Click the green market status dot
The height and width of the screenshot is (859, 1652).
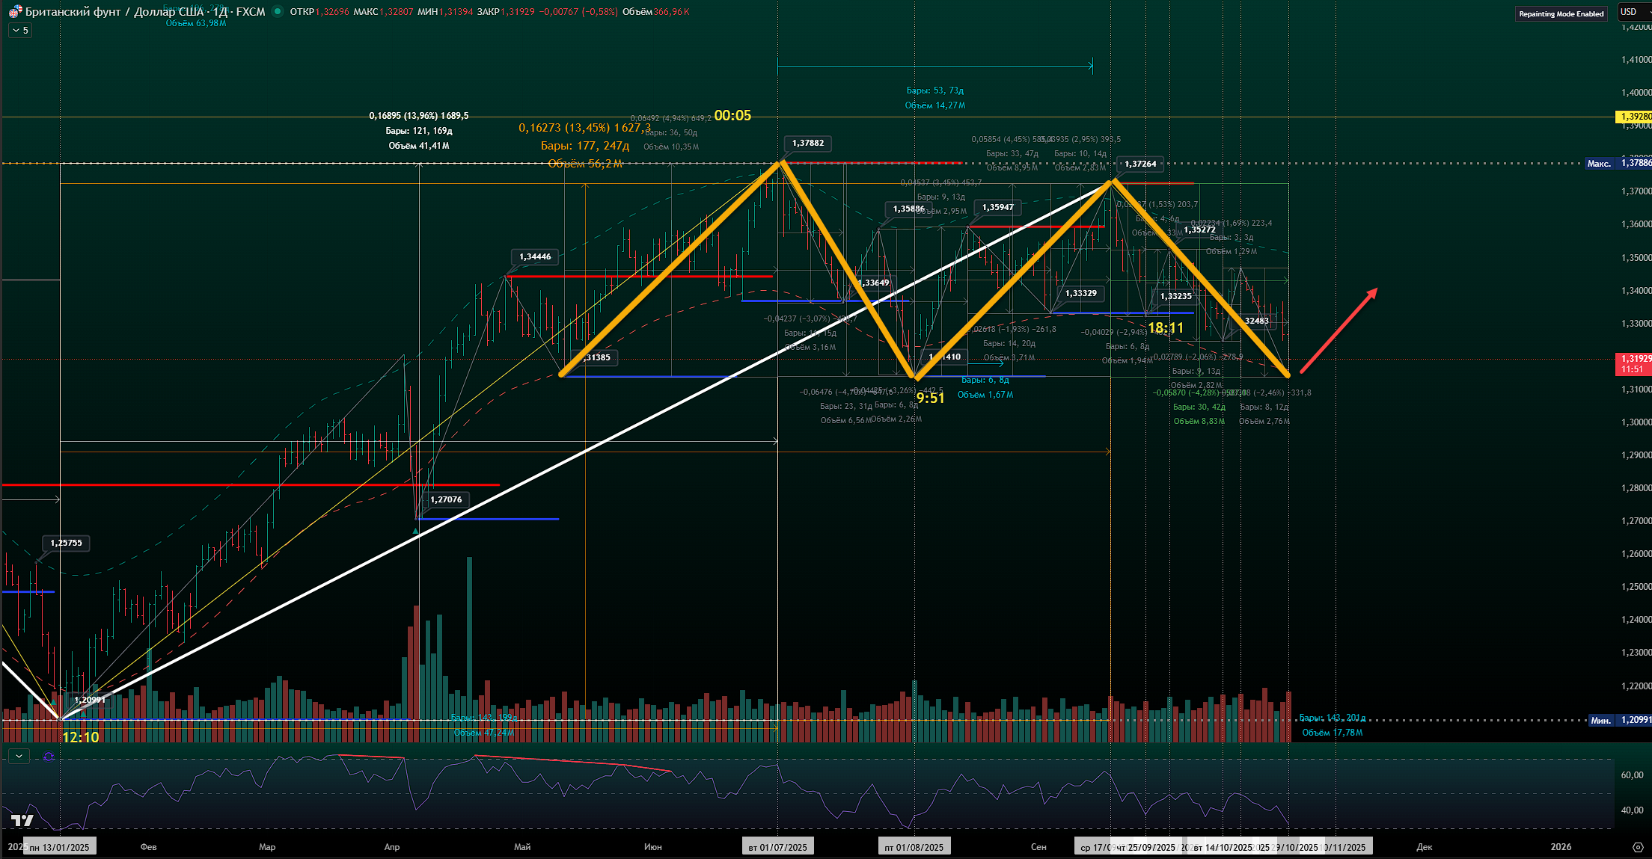278,11
